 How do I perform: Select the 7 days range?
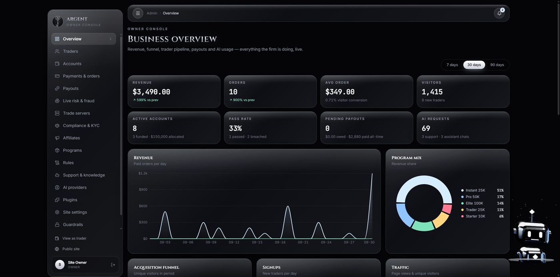coord(452,65)
